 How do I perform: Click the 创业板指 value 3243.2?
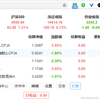click(92, 22)
